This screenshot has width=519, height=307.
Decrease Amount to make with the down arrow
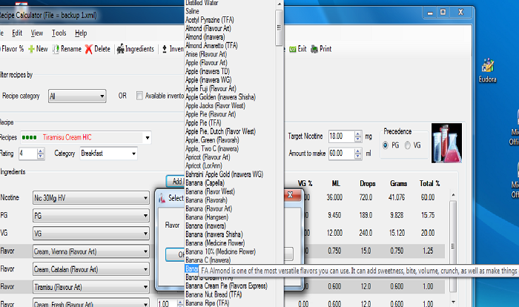coord(358,156)
